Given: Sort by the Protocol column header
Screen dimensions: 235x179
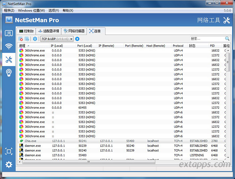Looking at the screenshot, I should point(180,46).
